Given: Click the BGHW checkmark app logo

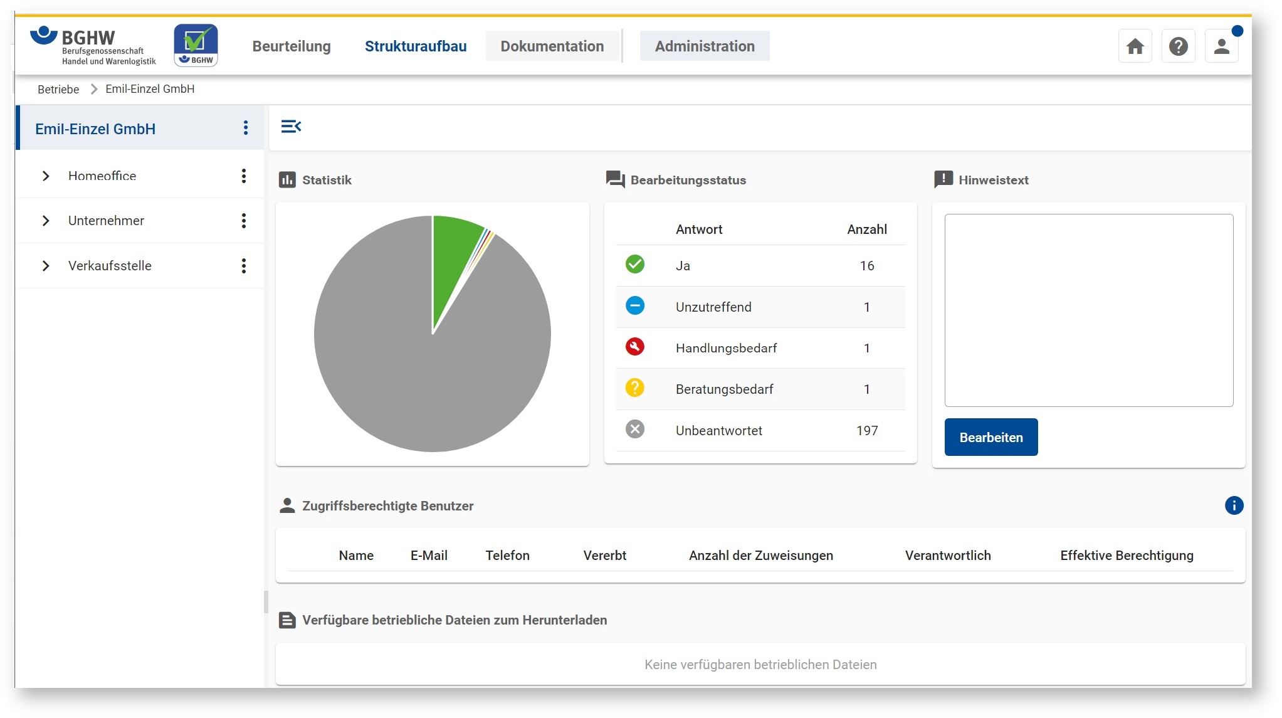Looking at the screenshot, I should 196,46.
